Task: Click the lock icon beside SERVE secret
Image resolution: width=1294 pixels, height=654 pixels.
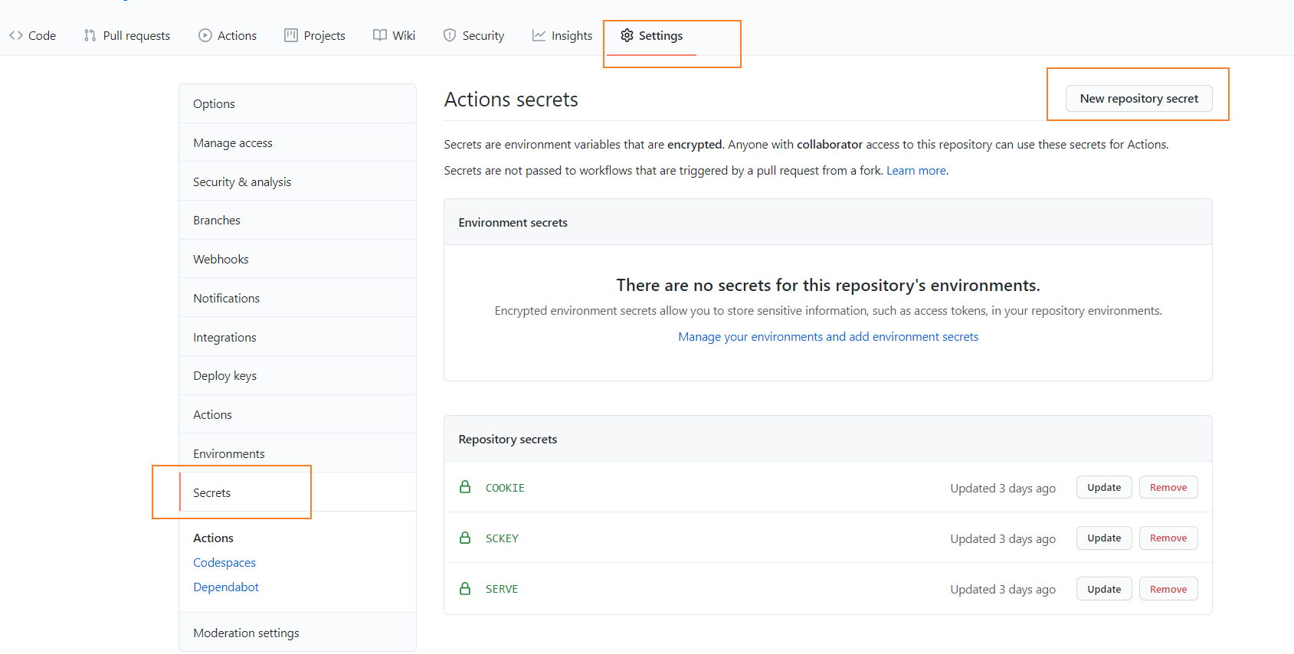Action: [x=465, y=589]
